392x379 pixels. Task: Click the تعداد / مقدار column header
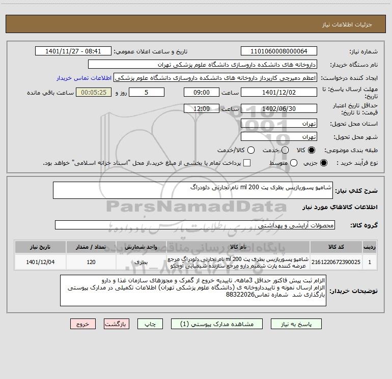click(91, 247)
